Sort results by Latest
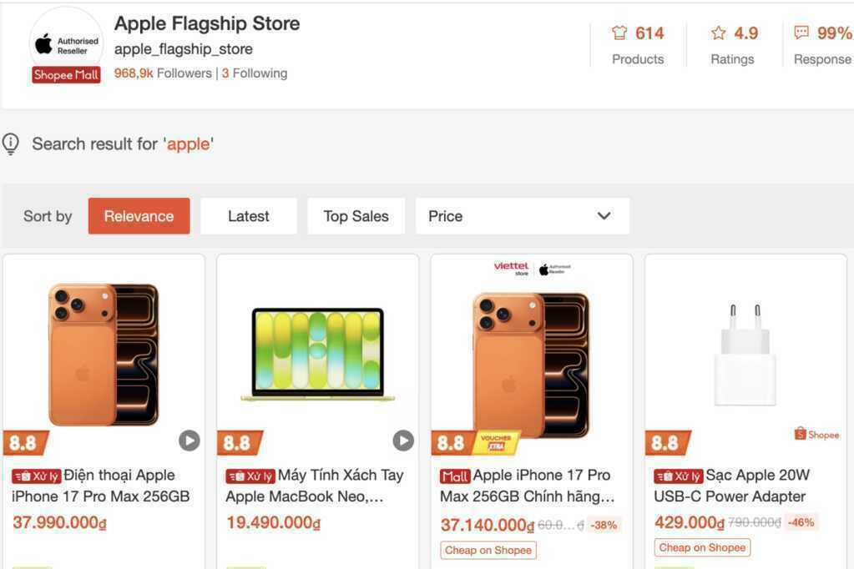The image size is (854, 569). (x=249, y=216)
